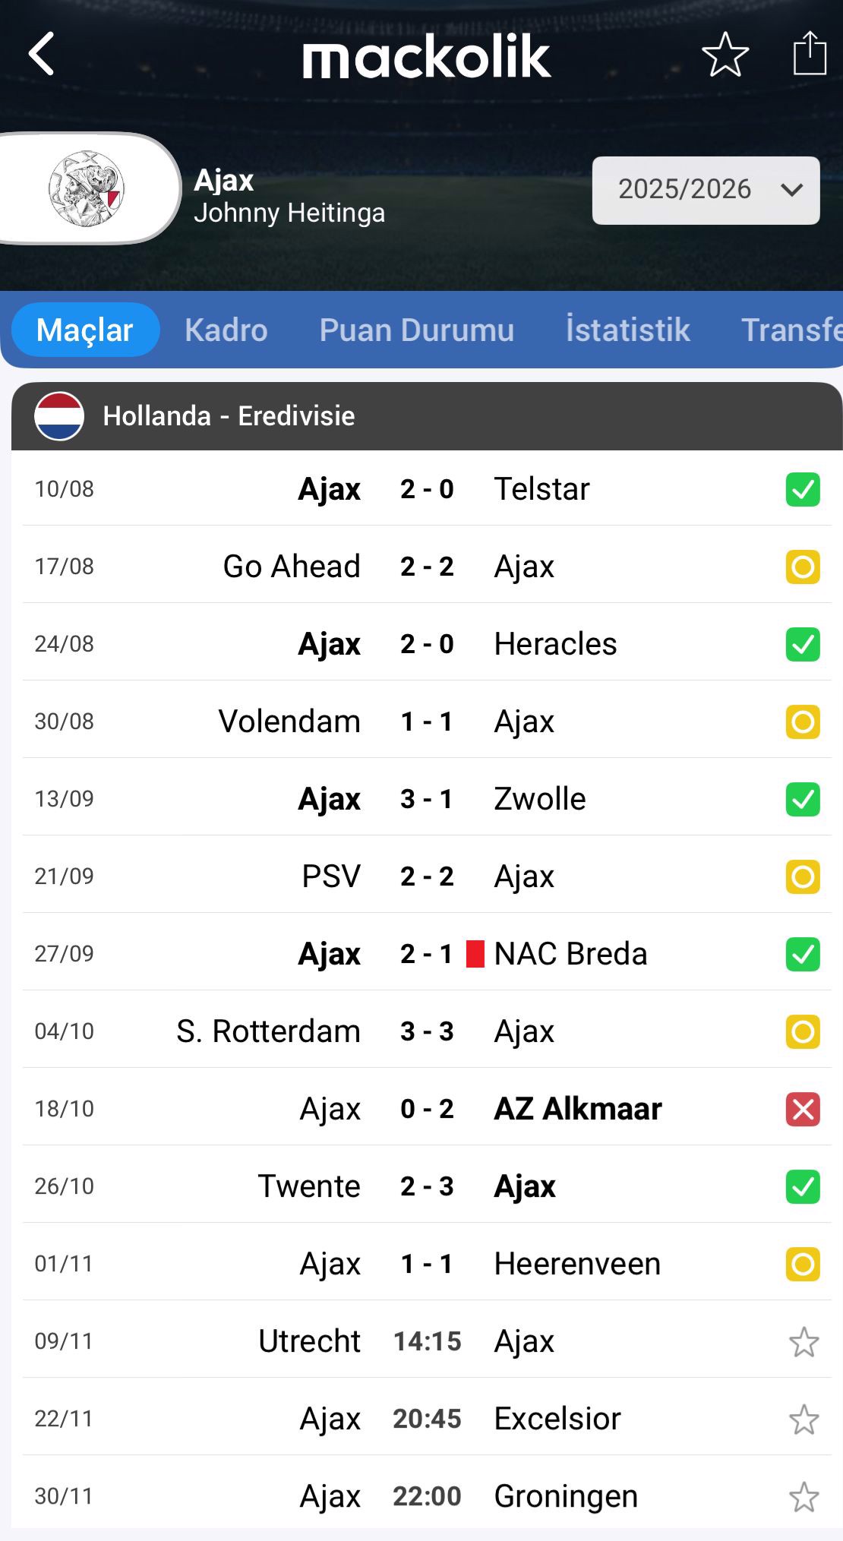
Task: Star the Ajax vs Groningen fixture
Action: click(804, 1497)
